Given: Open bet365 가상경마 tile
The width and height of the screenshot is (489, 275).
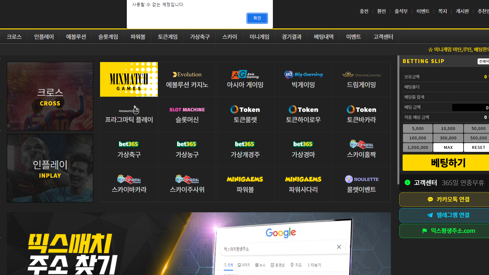Looking at the screenshot, I should coord(303,149).
